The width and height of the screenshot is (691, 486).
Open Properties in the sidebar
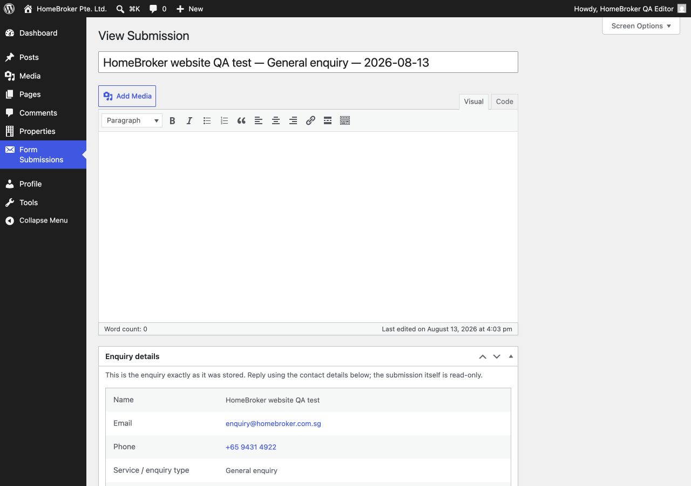[43, 131]
